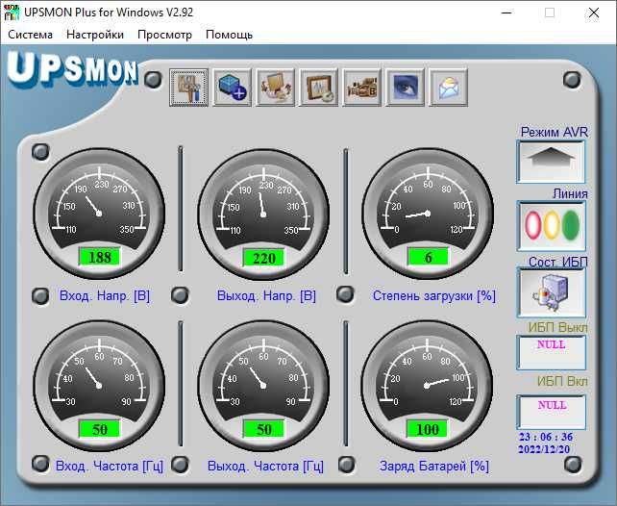Click the 'Заряд Батарей [%]' label
This screenshot has height=506, width=617.
click(434, 467)
